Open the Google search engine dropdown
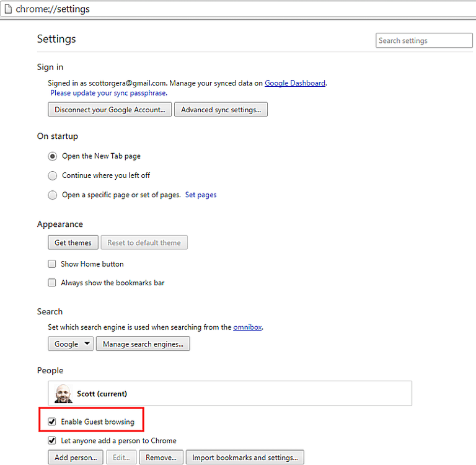Viewport: 476px width, 465px height. coord(71,344)
